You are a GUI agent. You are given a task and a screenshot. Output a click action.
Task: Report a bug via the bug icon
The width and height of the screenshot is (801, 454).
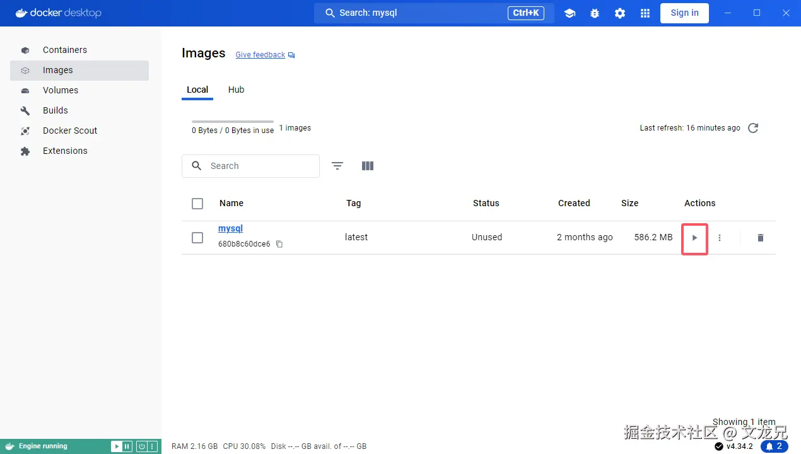594,13
